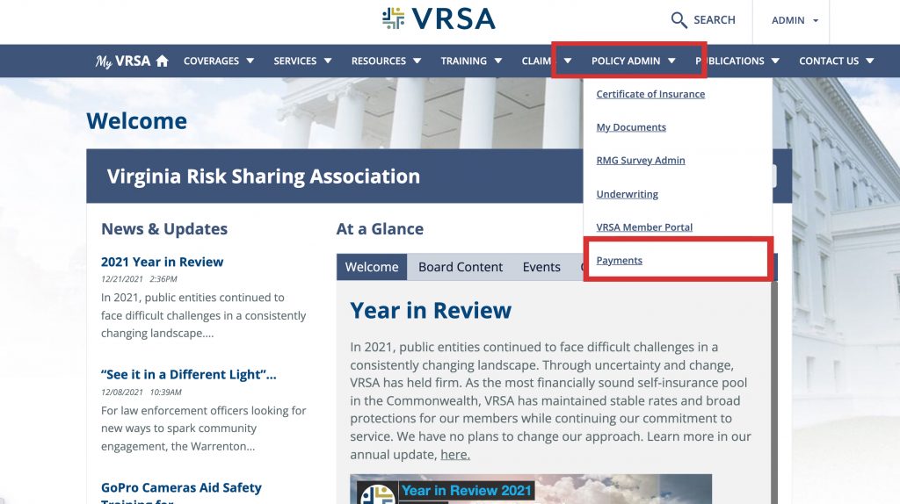This screenshot has width=900, height=504.
Task: Play the Year in Review 2021 video thumbnail
Action: point(531,489)
